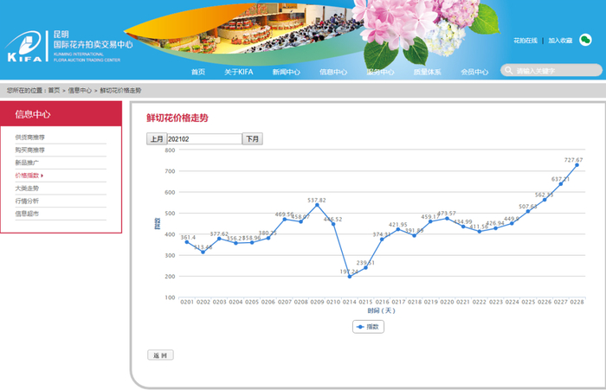This screenshot has width=606, height=390.
Task: Click the 239.51 data point on 0215
Action: (x=366, y=267)
